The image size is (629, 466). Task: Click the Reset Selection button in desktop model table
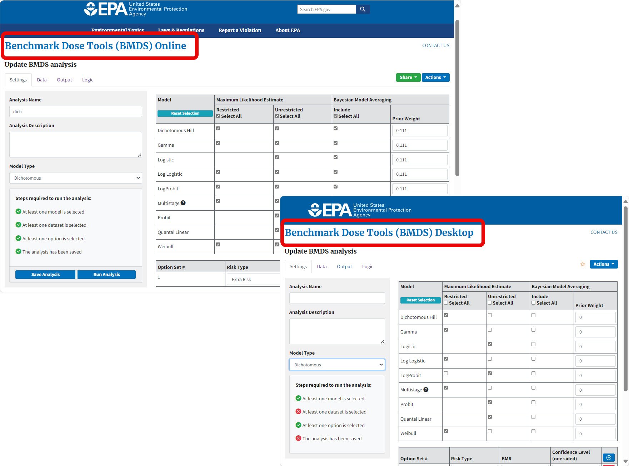click(420, 300)
